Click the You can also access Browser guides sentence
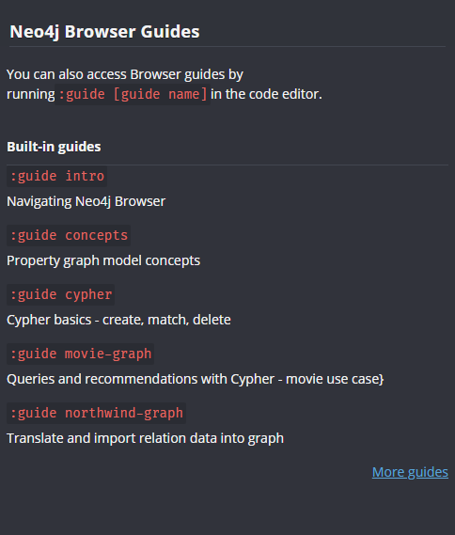The width and height of the screenshot is (455, 535). pyautogui.click(x=165, y=85)
